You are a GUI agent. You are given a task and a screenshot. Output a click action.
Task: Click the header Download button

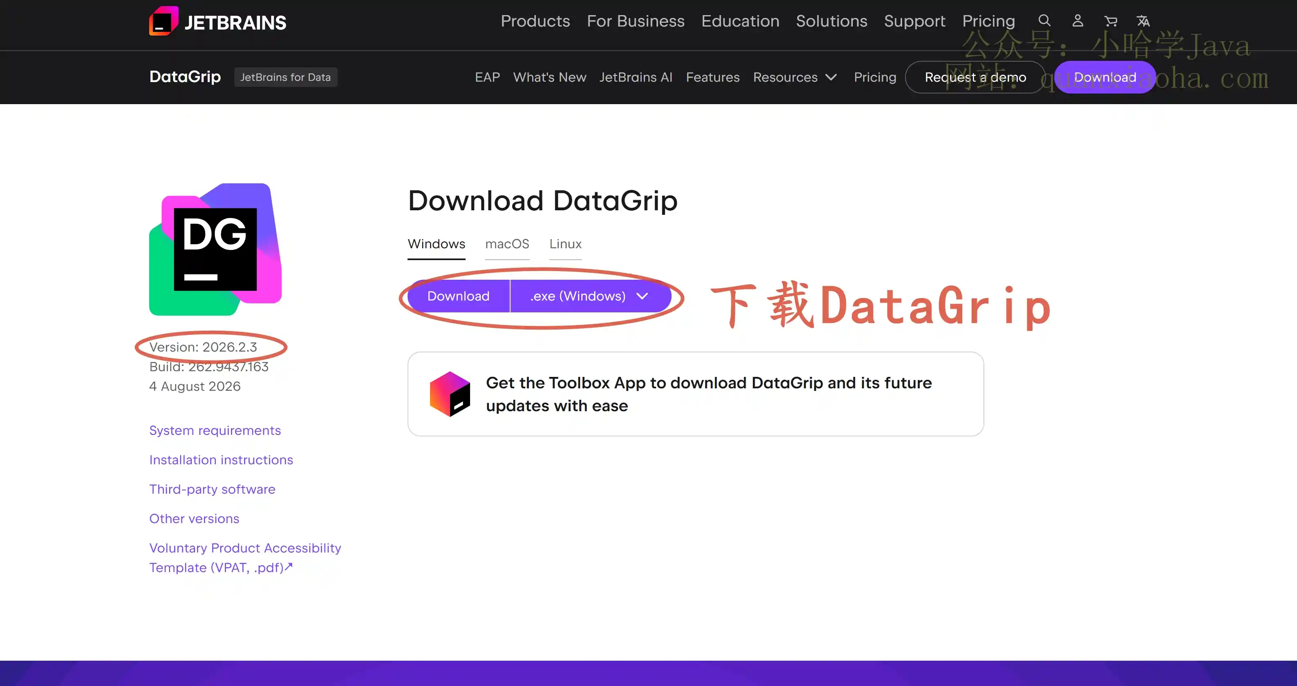1104,77
